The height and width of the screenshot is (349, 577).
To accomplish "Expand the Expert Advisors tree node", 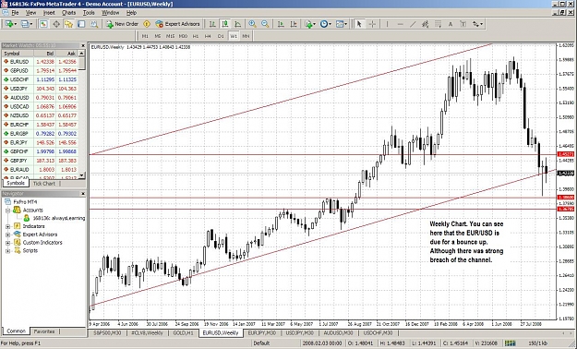I will point(7,235).
